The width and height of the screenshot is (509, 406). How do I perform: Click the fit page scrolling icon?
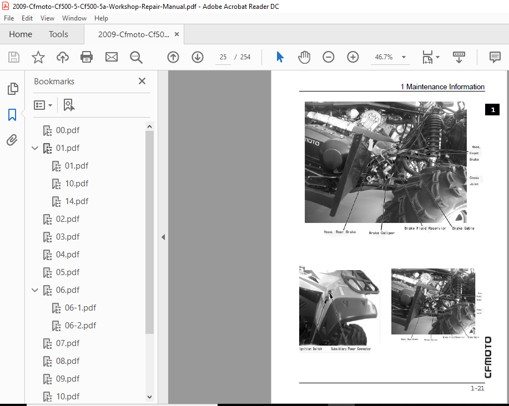427,57
